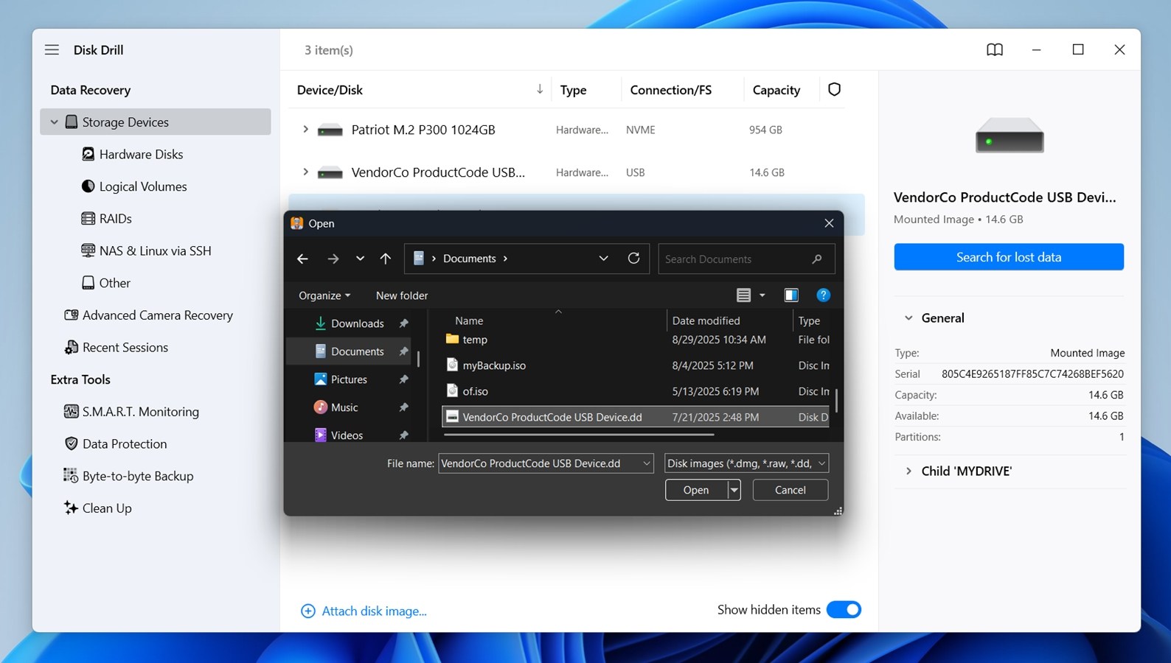The image size is (1171, 663).
Task: Close the Open dialog
Action: point(829,223)
